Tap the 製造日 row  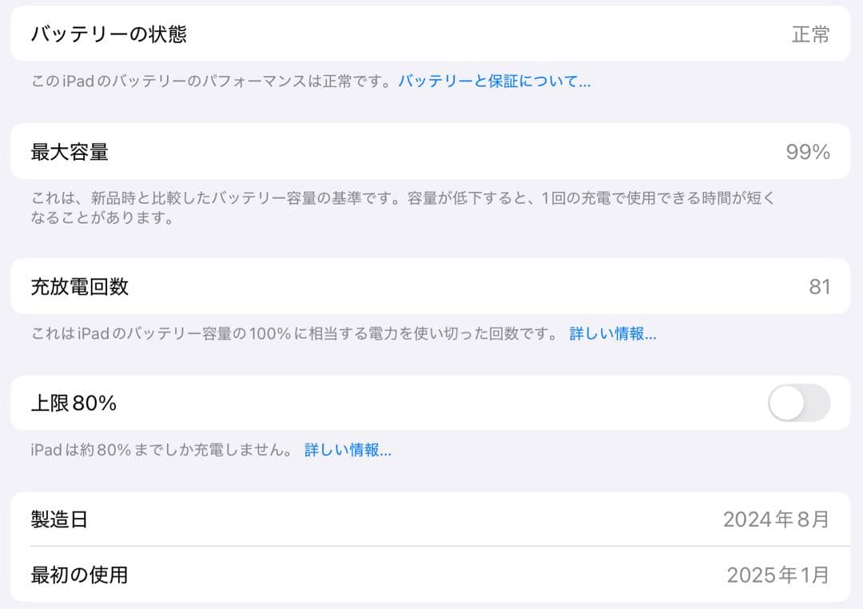(x=320, y=519)
